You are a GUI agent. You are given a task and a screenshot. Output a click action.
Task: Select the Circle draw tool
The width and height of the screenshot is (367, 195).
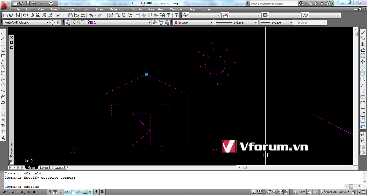tap(3, 67)
